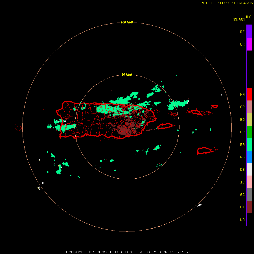This screenshot has height=254, width=254.
Task: Choose the BI brown legend swatch
Action: pos(249,207)
